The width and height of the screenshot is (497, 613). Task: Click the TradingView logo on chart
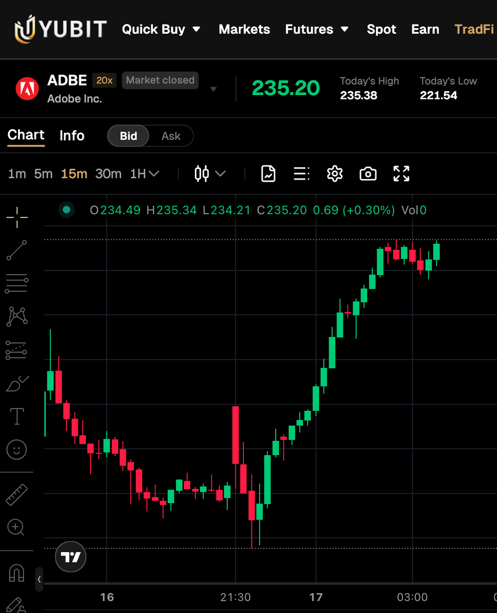[71, 557]
